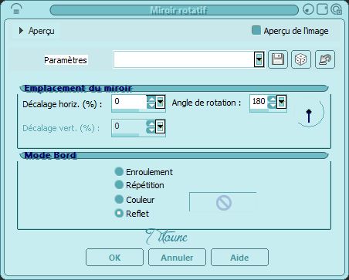Select the Répétition edge mode
The width and height of the screenshot is (349, 280).
[x=119, y=184]
